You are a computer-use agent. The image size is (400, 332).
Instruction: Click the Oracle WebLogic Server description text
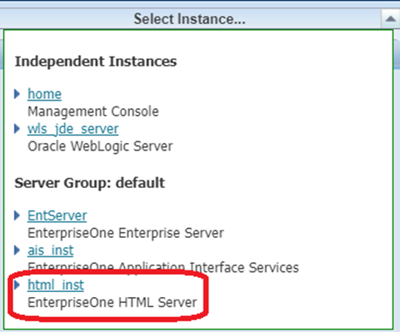tap(100, 146)
